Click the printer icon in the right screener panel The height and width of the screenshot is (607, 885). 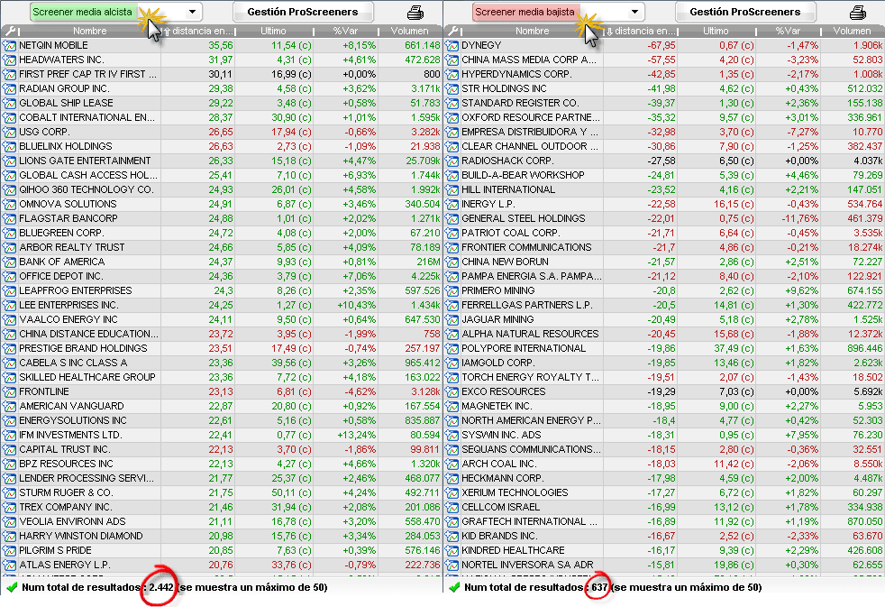pos(858,12)
